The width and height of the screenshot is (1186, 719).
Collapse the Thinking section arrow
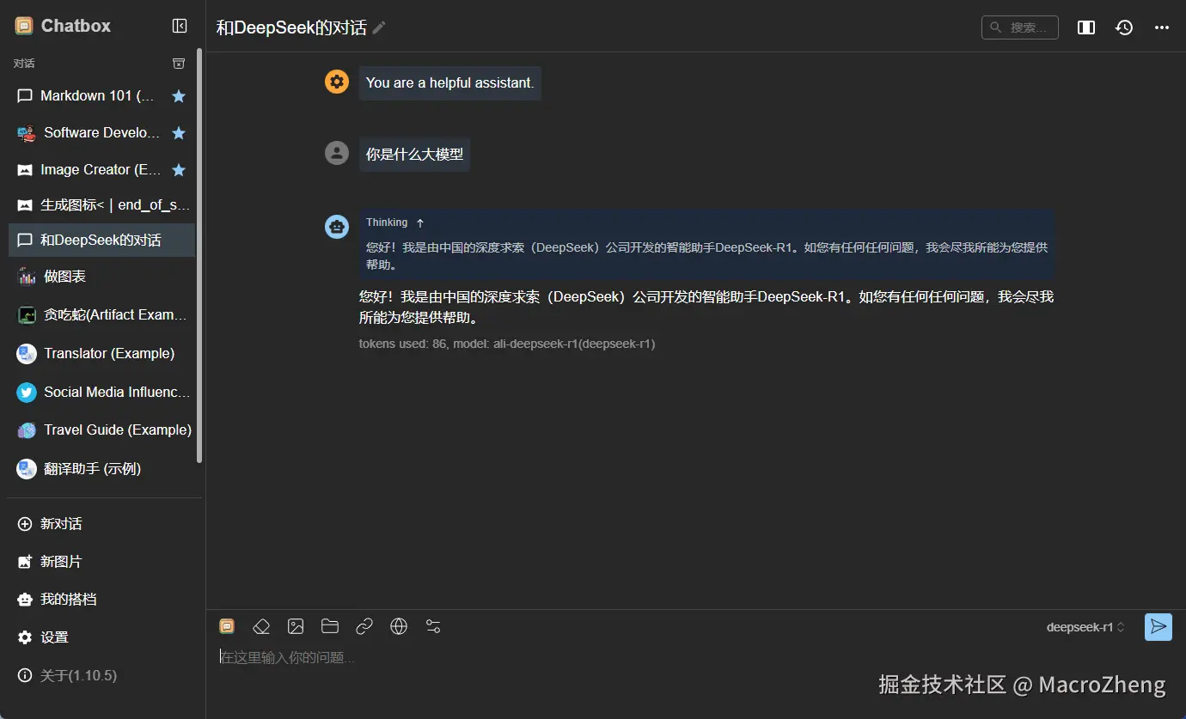[420, 222]
